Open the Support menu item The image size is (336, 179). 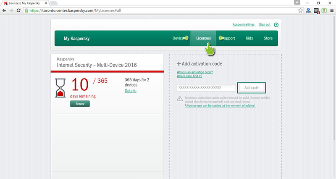[x=229, y=38]
